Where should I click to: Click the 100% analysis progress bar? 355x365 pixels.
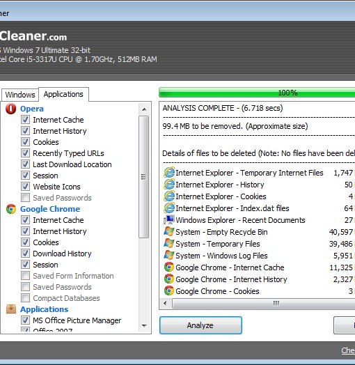tap(257, 93)
